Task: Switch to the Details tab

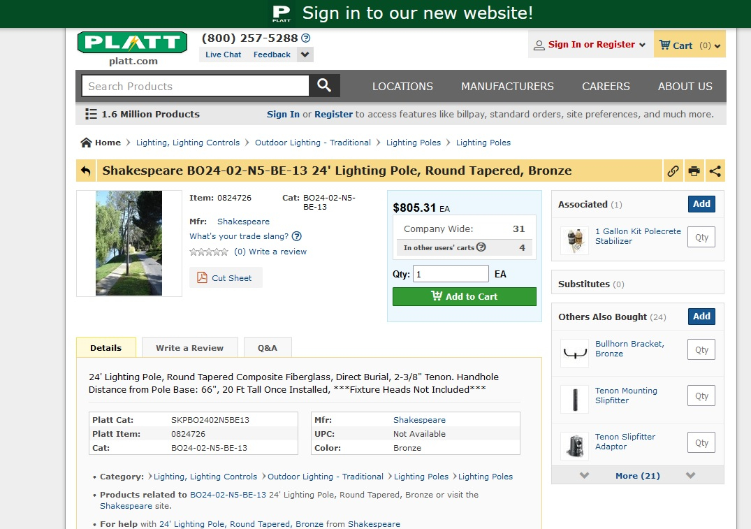Action: point(106,347)
